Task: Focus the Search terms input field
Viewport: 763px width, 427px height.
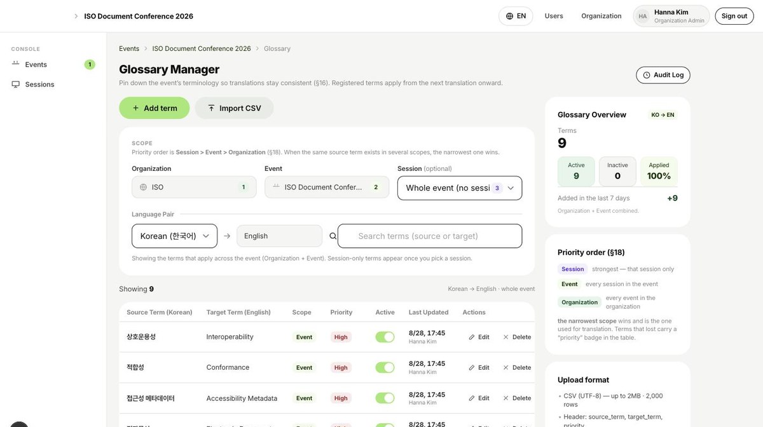Action: coord(430,236)
